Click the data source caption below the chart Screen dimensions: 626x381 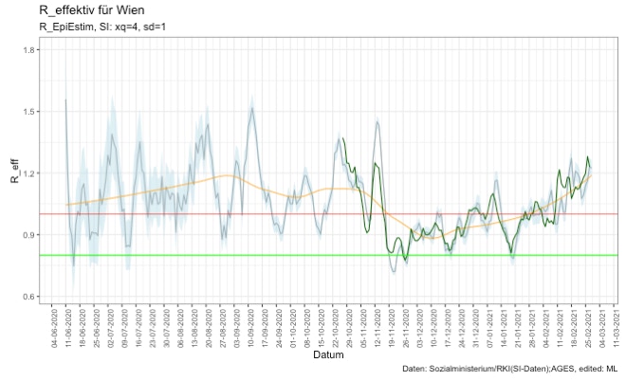click(510, 368)
